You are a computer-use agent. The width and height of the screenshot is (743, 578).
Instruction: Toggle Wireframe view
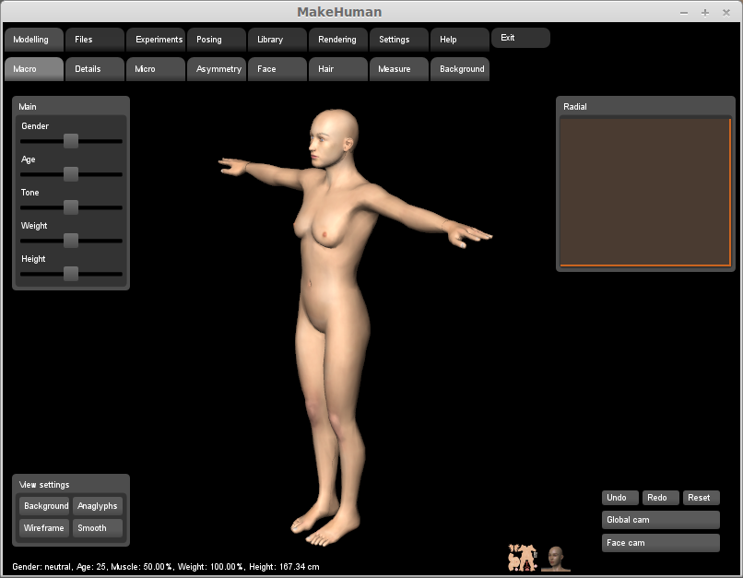click(44, 528)
